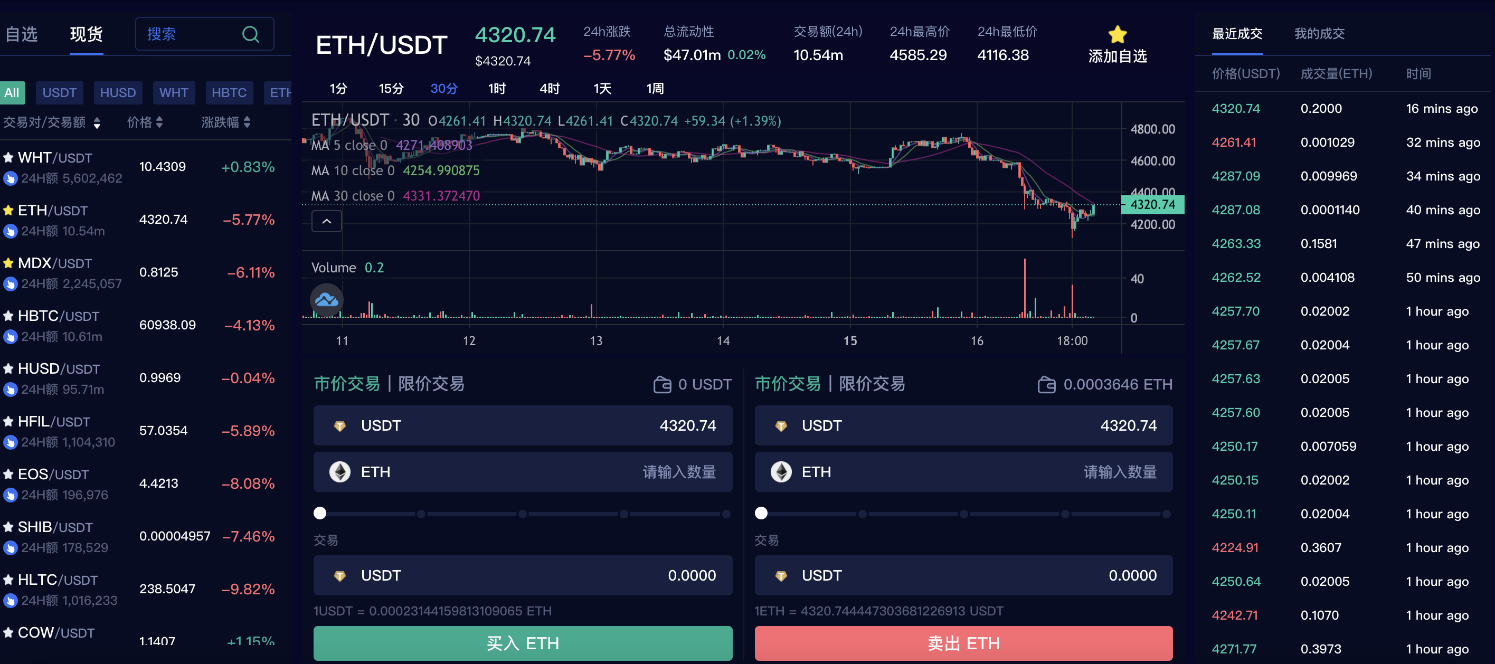Click the 卖出 ETH button
This screenshot has height=664, width=1495.
click(963, 643)
